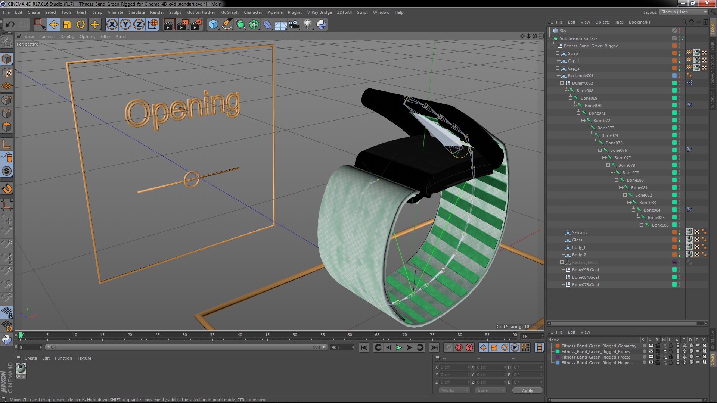Enable Points mode in left palette
This screenshot has width=717, height=403.
(7, 100)
